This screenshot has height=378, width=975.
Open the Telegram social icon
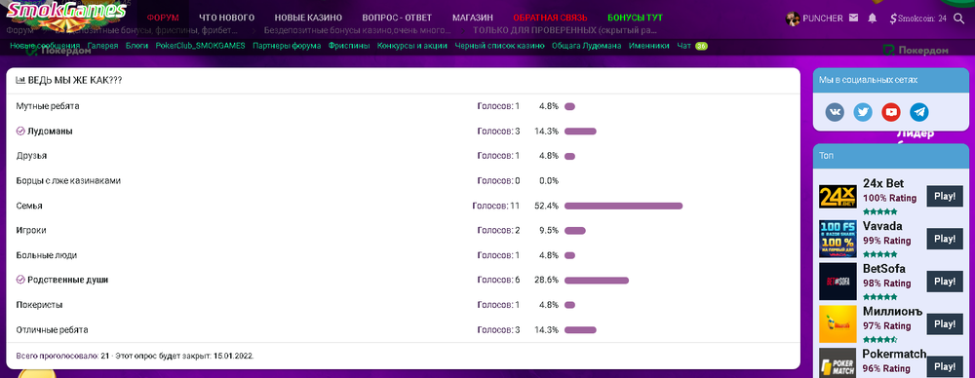[919, 112]
